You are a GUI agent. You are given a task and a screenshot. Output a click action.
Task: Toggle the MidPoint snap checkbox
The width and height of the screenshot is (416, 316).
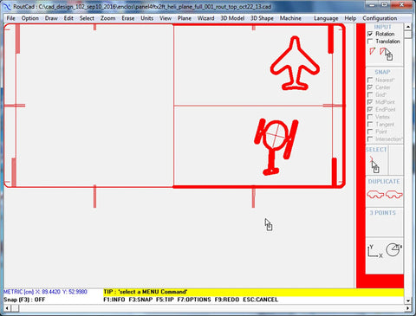(370, 102)
